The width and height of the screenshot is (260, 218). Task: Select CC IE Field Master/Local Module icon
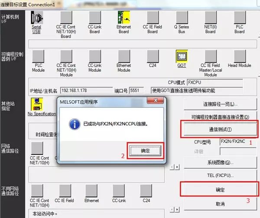pos(211,57)
